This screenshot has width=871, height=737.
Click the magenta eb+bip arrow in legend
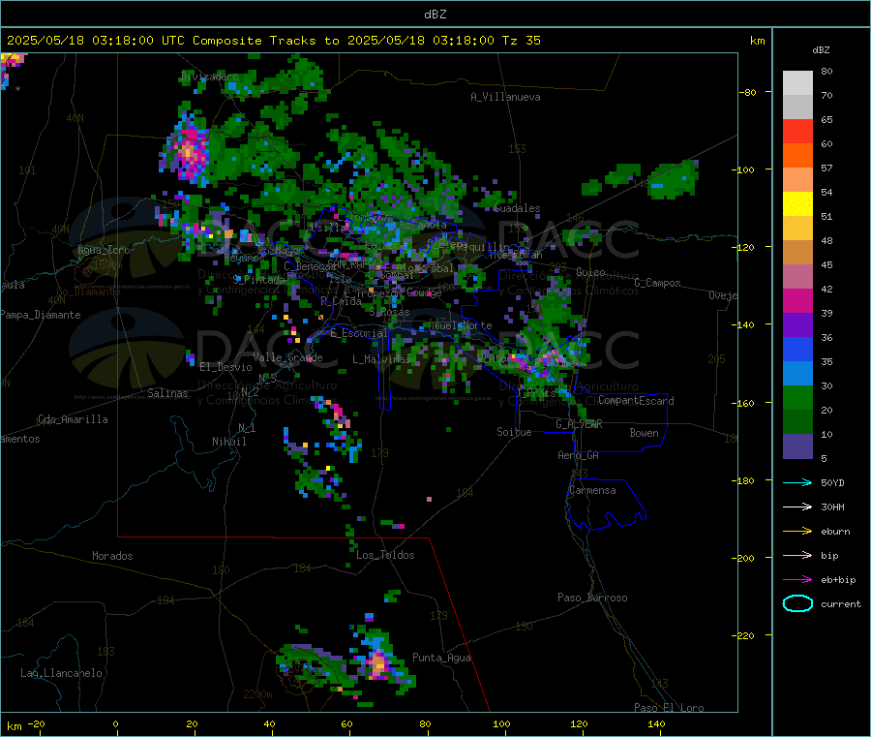(x=797, y=580)
